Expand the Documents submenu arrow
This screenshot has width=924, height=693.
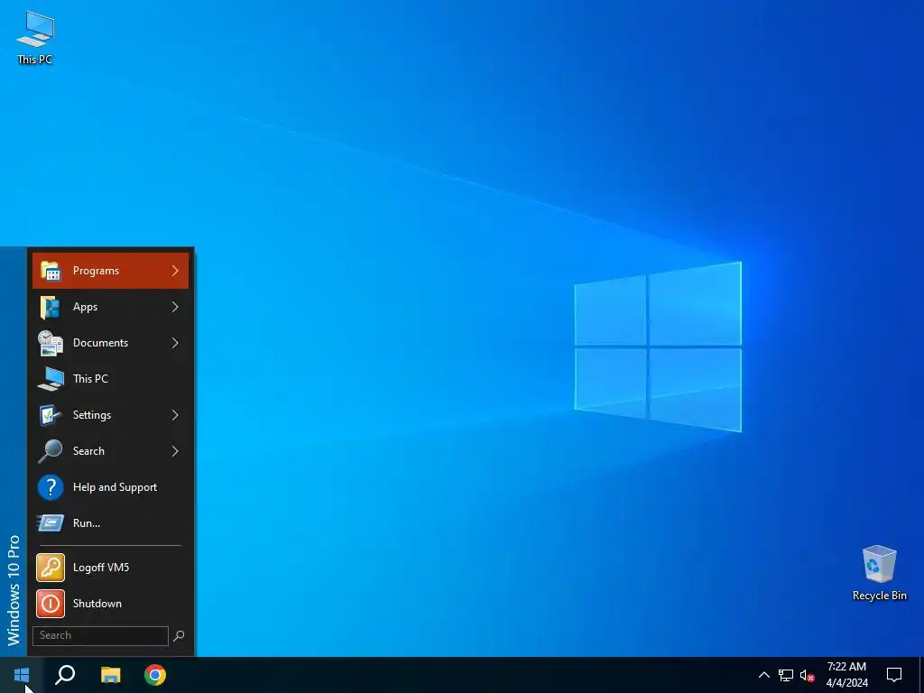pos(175,343)
